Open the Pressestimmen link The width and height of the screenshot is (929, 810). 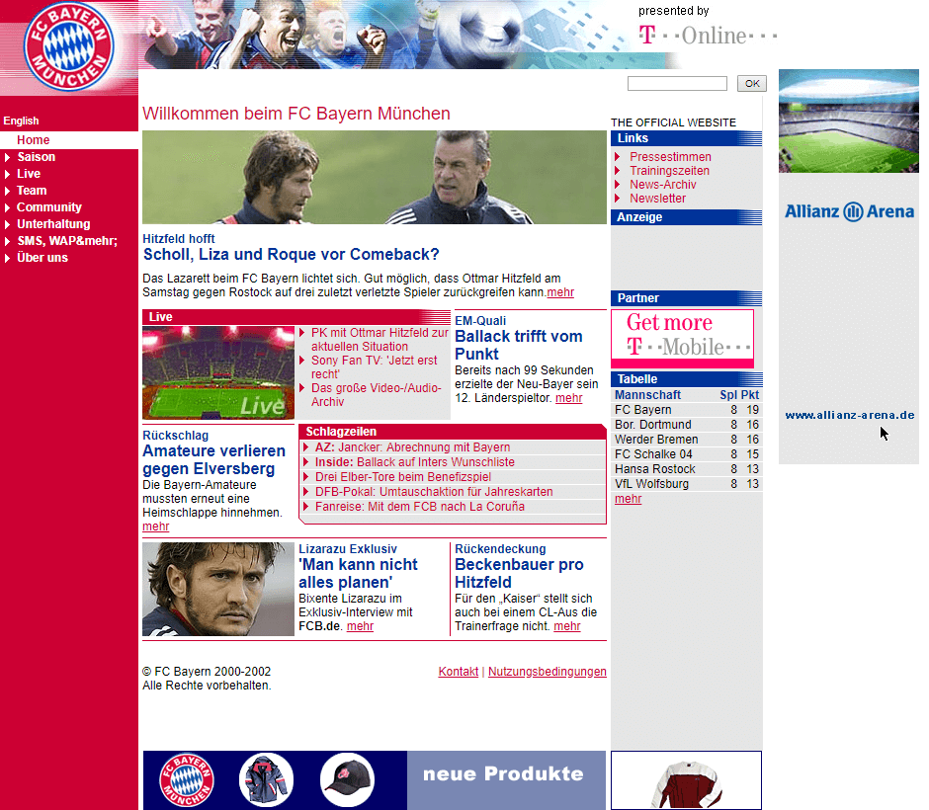pos(670,157)
